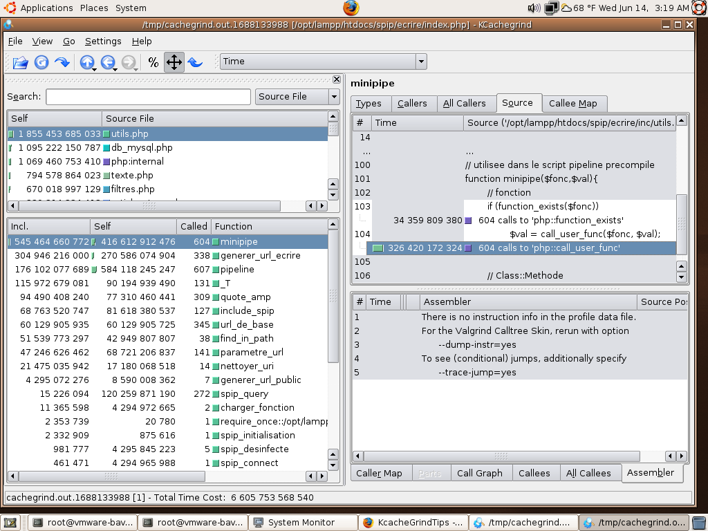Open the File menu

coord(15,41)
